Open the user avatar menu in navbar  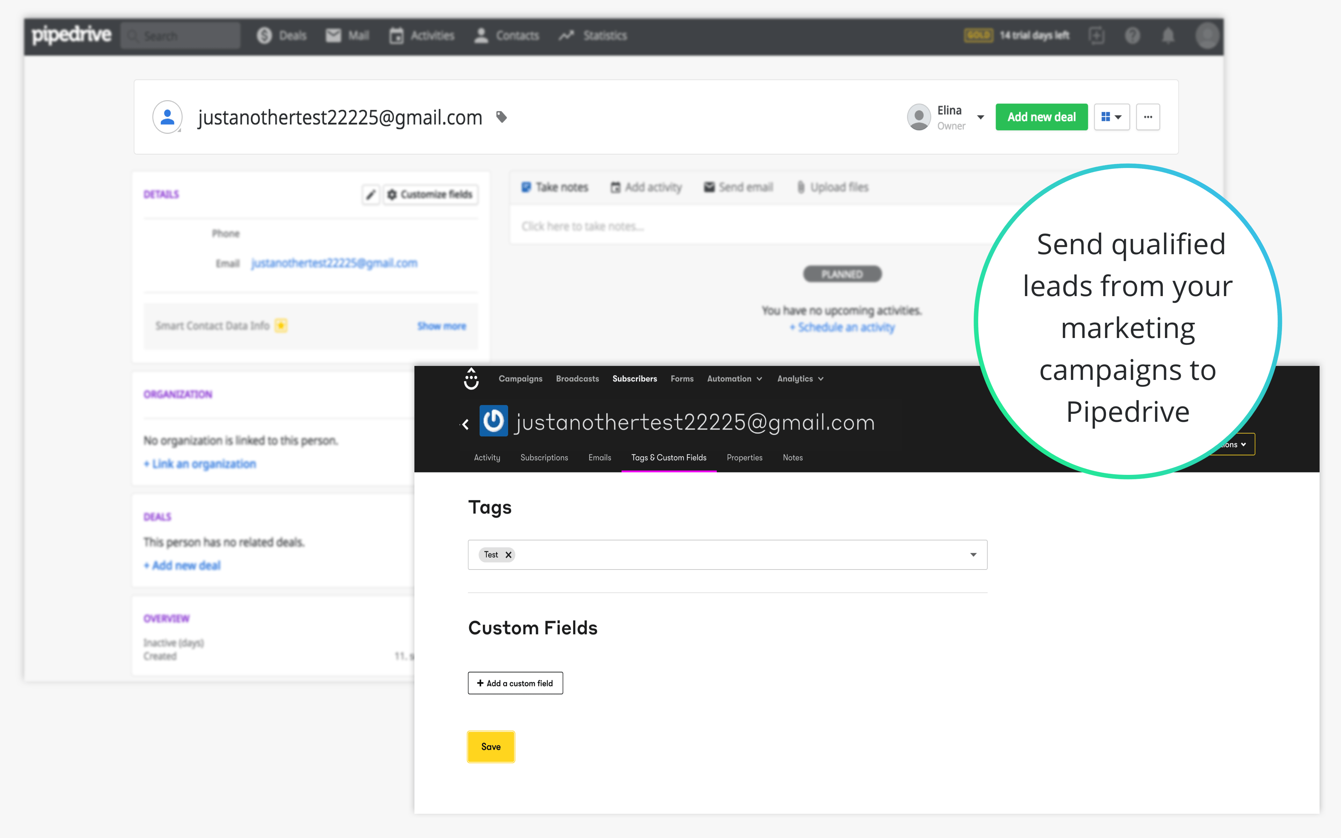coord(1207,36)
